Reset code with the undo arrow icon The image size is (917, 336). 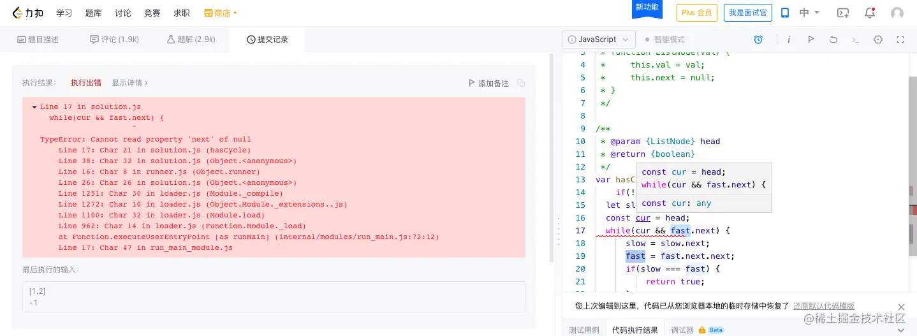coord(833,40)
